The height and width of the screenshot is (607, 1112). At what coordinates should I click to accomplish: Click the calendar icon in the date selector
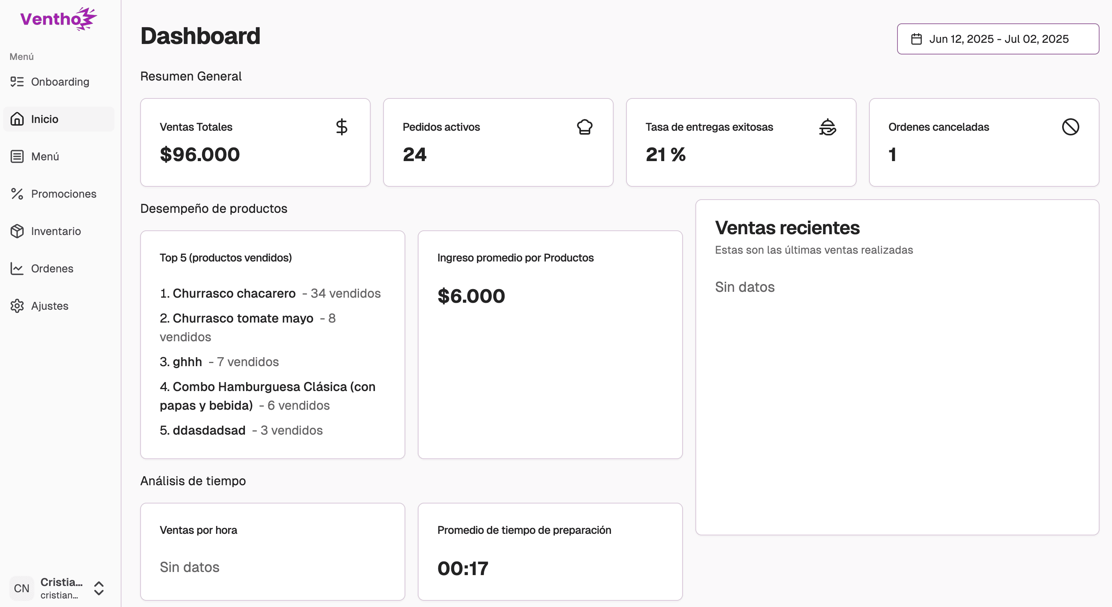coord(917,39)
